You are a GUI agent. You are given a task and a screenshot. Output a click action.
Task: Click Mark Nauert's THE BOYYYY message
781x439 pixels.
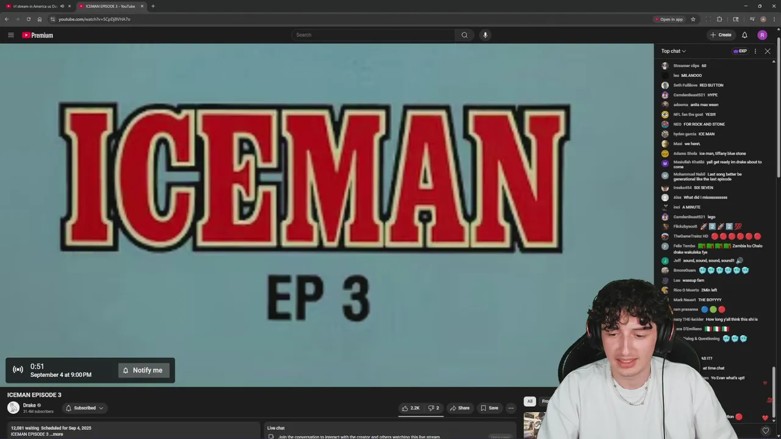pos(697,299)
